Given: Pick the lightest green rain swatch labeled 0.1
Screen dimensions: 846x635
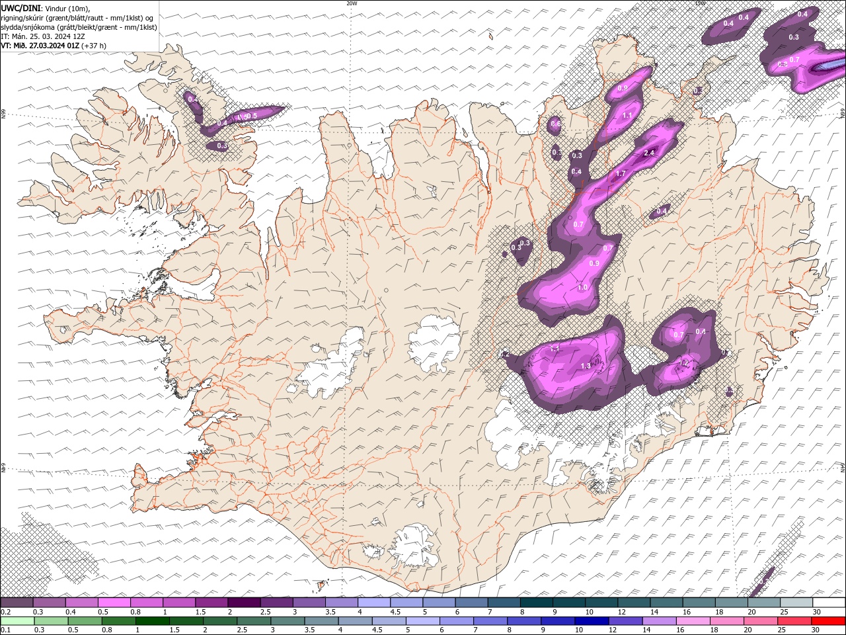Looking at the screenshot, I should tap(17, 621).
